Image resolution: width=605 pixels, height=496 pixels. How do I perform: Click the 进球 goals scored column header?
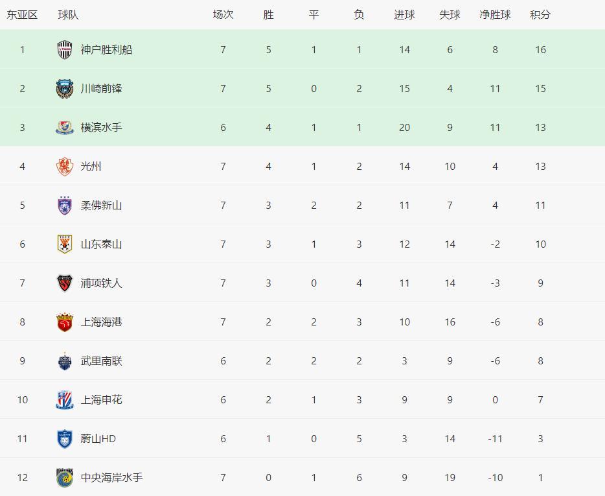click(x=404, y=14)
